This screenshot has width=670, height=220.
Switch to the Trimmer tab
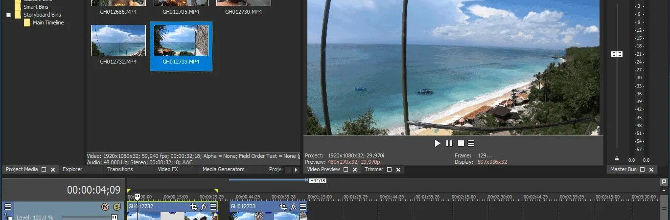374,169
